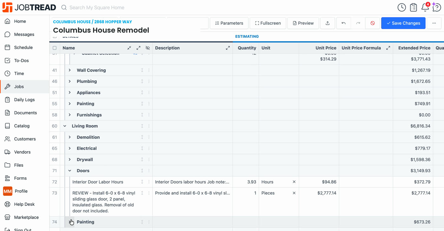Click the Search My Square Home field
Image resolution: width=444 pixels, height=231 pixels.
(x=97, y=8)
